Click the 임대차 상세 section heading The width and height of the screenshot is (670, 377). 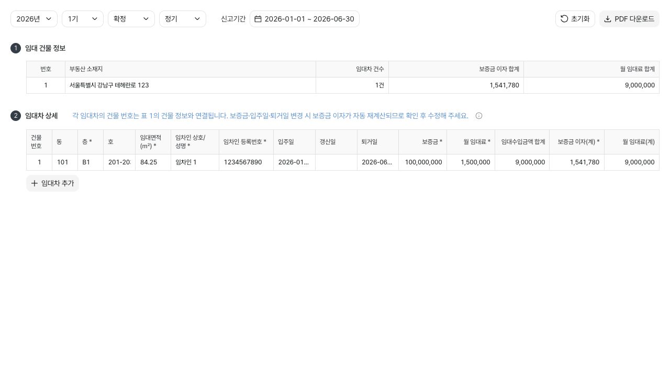(41, 116)
